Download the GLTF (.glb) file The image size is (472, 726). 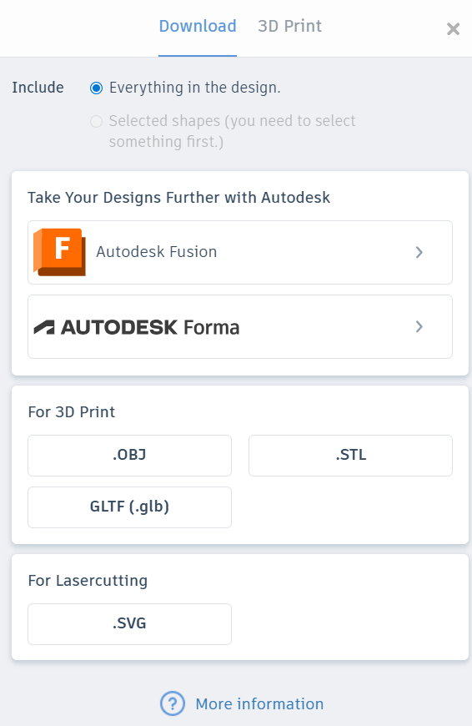click(129, 507)
